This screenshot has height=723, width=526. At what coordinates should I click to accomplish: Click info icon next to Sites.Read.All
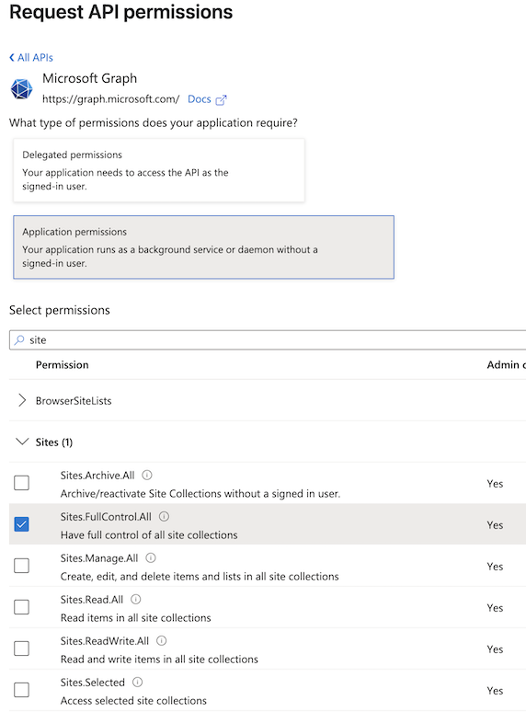(x=135, y=599)
